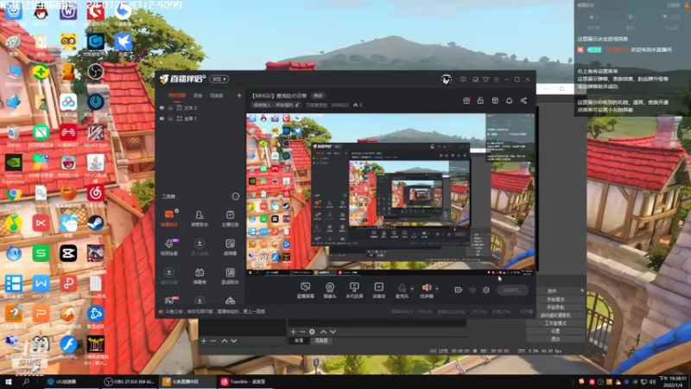
Task: Click the OBS sources add plus button
Action: [x=293, y=332]
